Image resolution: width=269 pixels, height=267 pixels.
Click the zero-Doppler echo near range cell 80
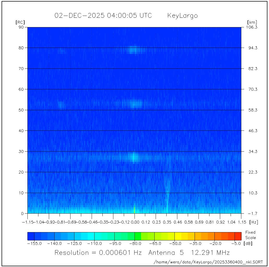coord(134,49)
